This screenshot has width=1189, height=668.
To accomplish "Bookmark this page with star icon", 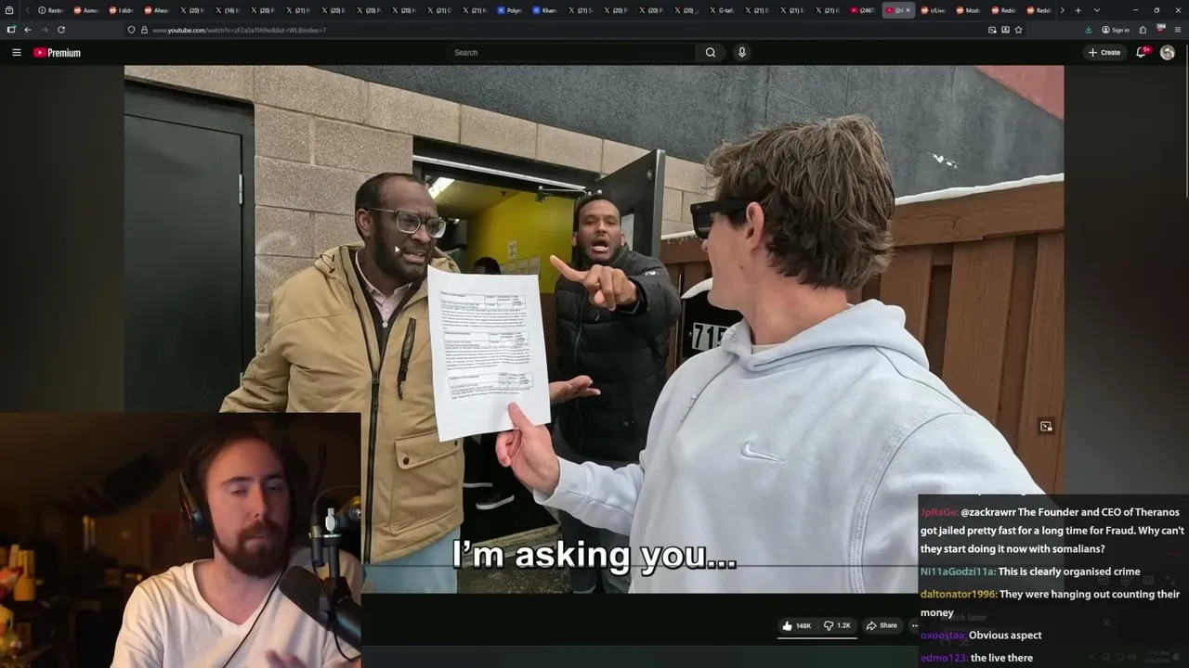I will tap(1018, 30).
